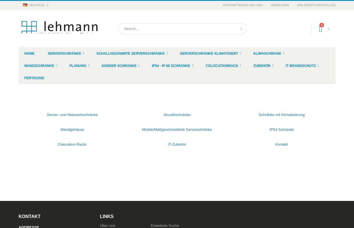
Task: Click the German flag icon
Action: (25, 5)
